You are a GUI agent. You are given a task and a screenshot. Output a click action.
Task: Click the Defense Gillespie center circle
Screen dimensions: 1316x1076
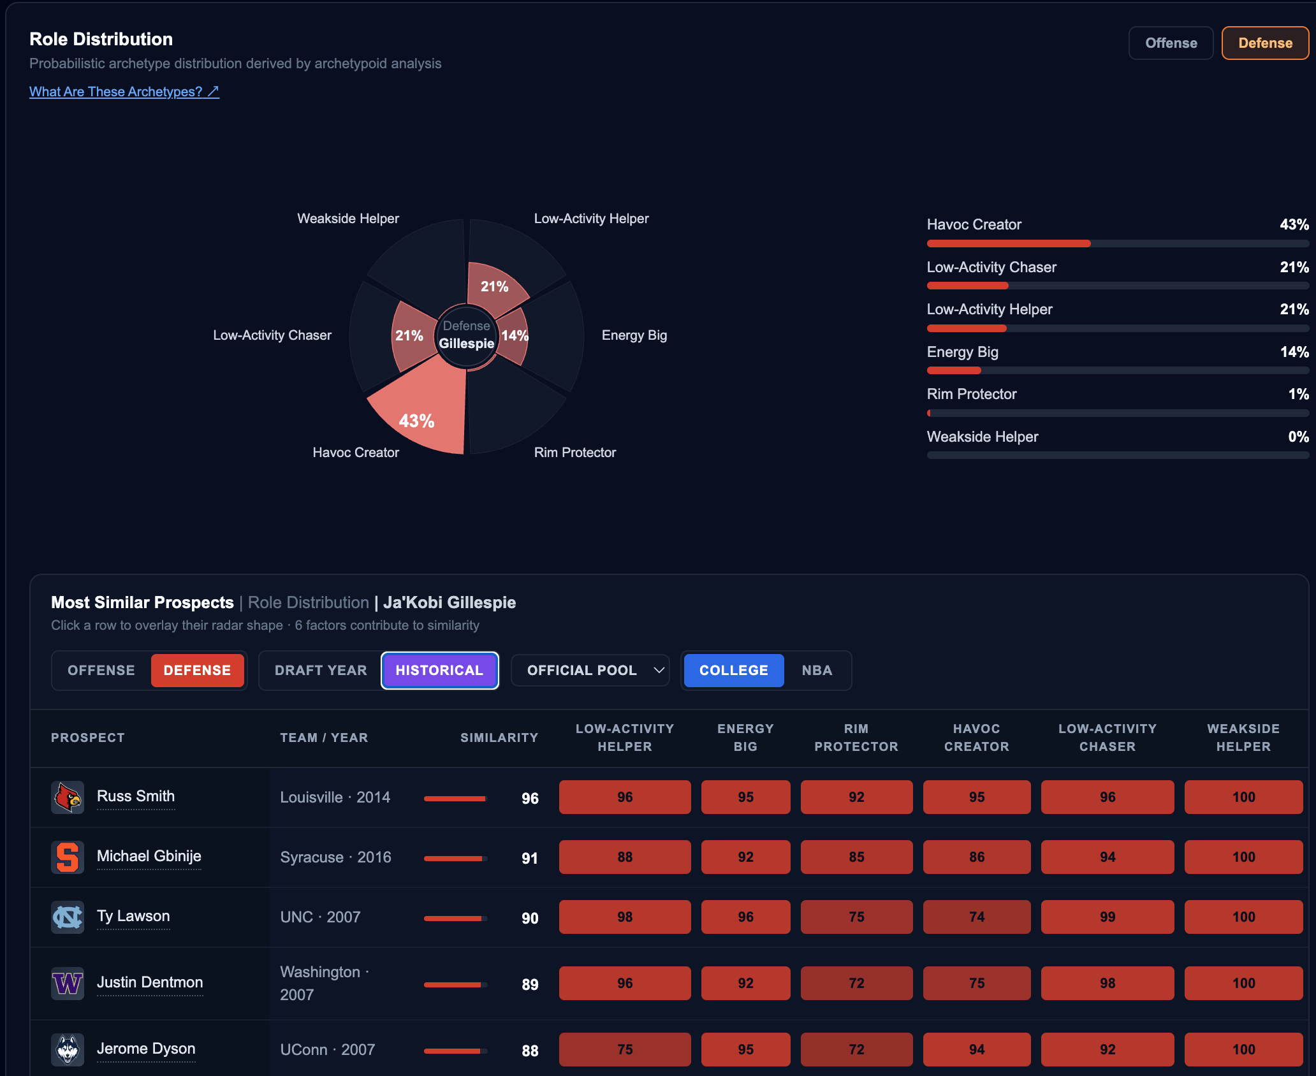(x=467, y=335)
